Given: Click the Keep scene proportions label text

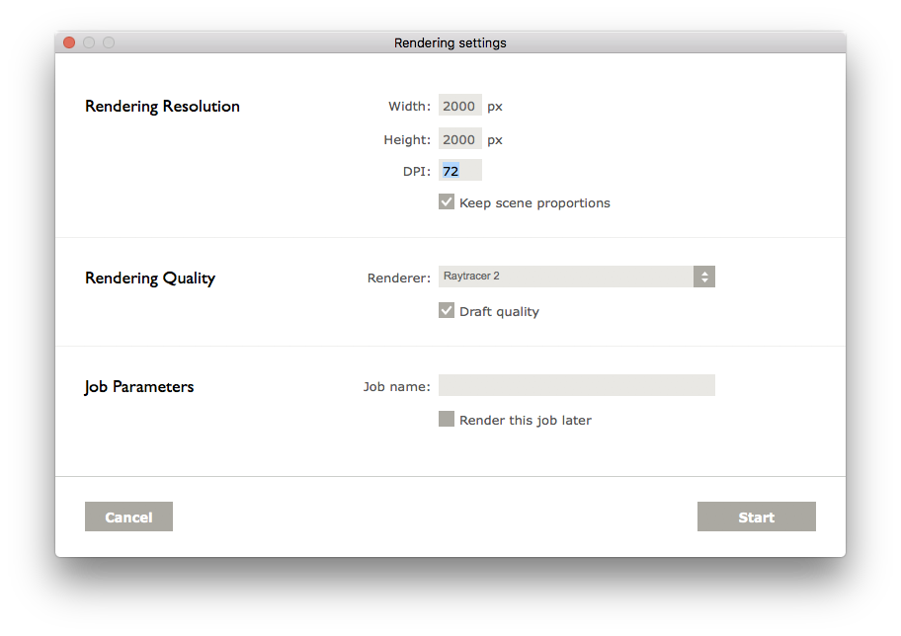Looking at the screenshot, I should [534, 202].
